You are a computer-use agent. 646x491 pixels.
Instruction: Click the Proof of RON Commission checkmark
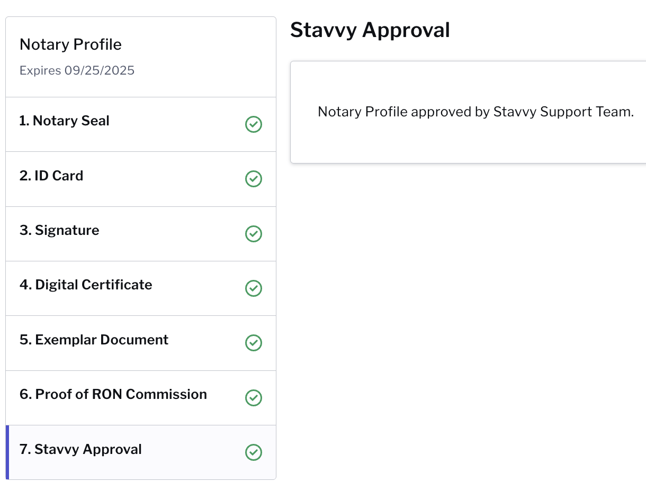[254, 398]
